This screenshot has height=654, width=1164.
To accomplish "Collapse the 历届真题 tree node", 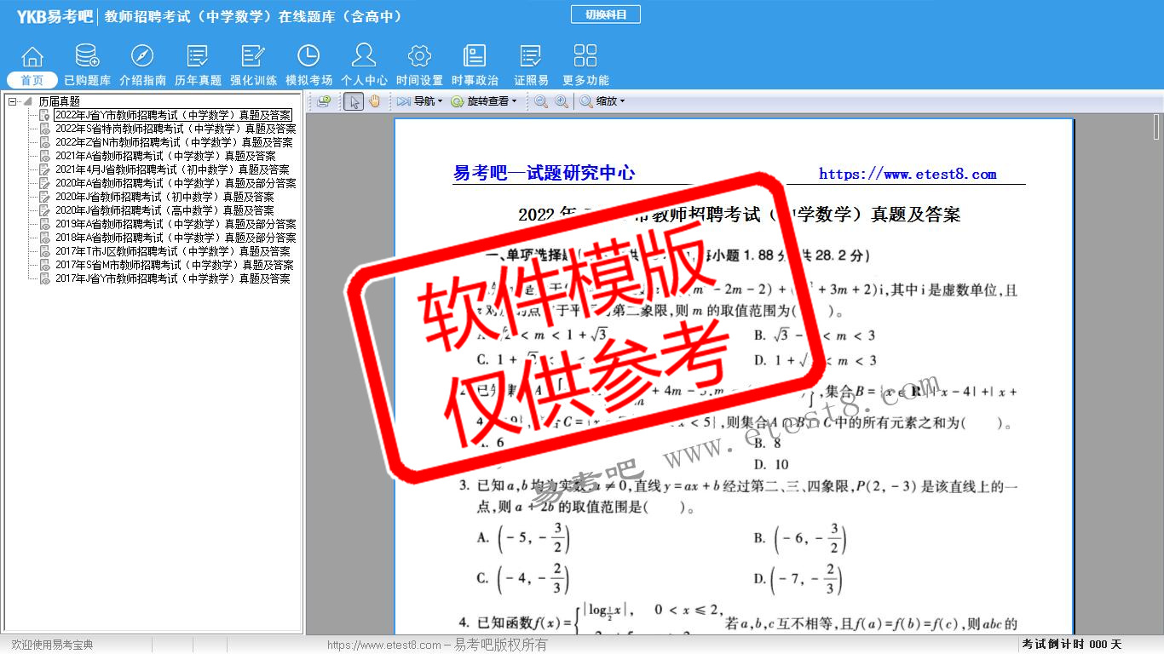I will [x=13, y=101].
